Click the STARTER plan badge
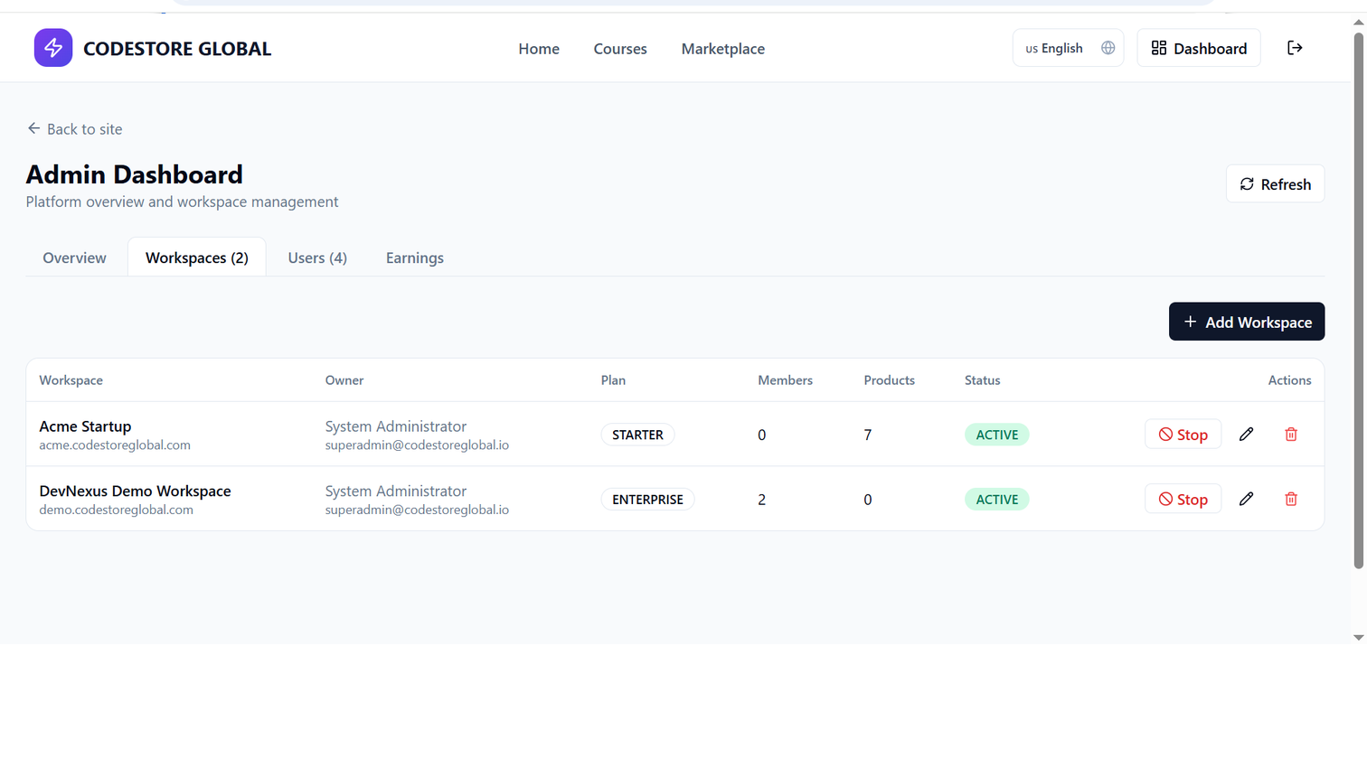The height and width of the screenshot is (777, 1367). click(637, 435)
